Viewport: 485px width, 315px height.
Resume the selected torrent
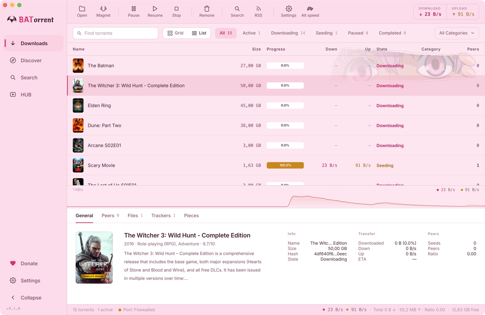tap(155, 12)
